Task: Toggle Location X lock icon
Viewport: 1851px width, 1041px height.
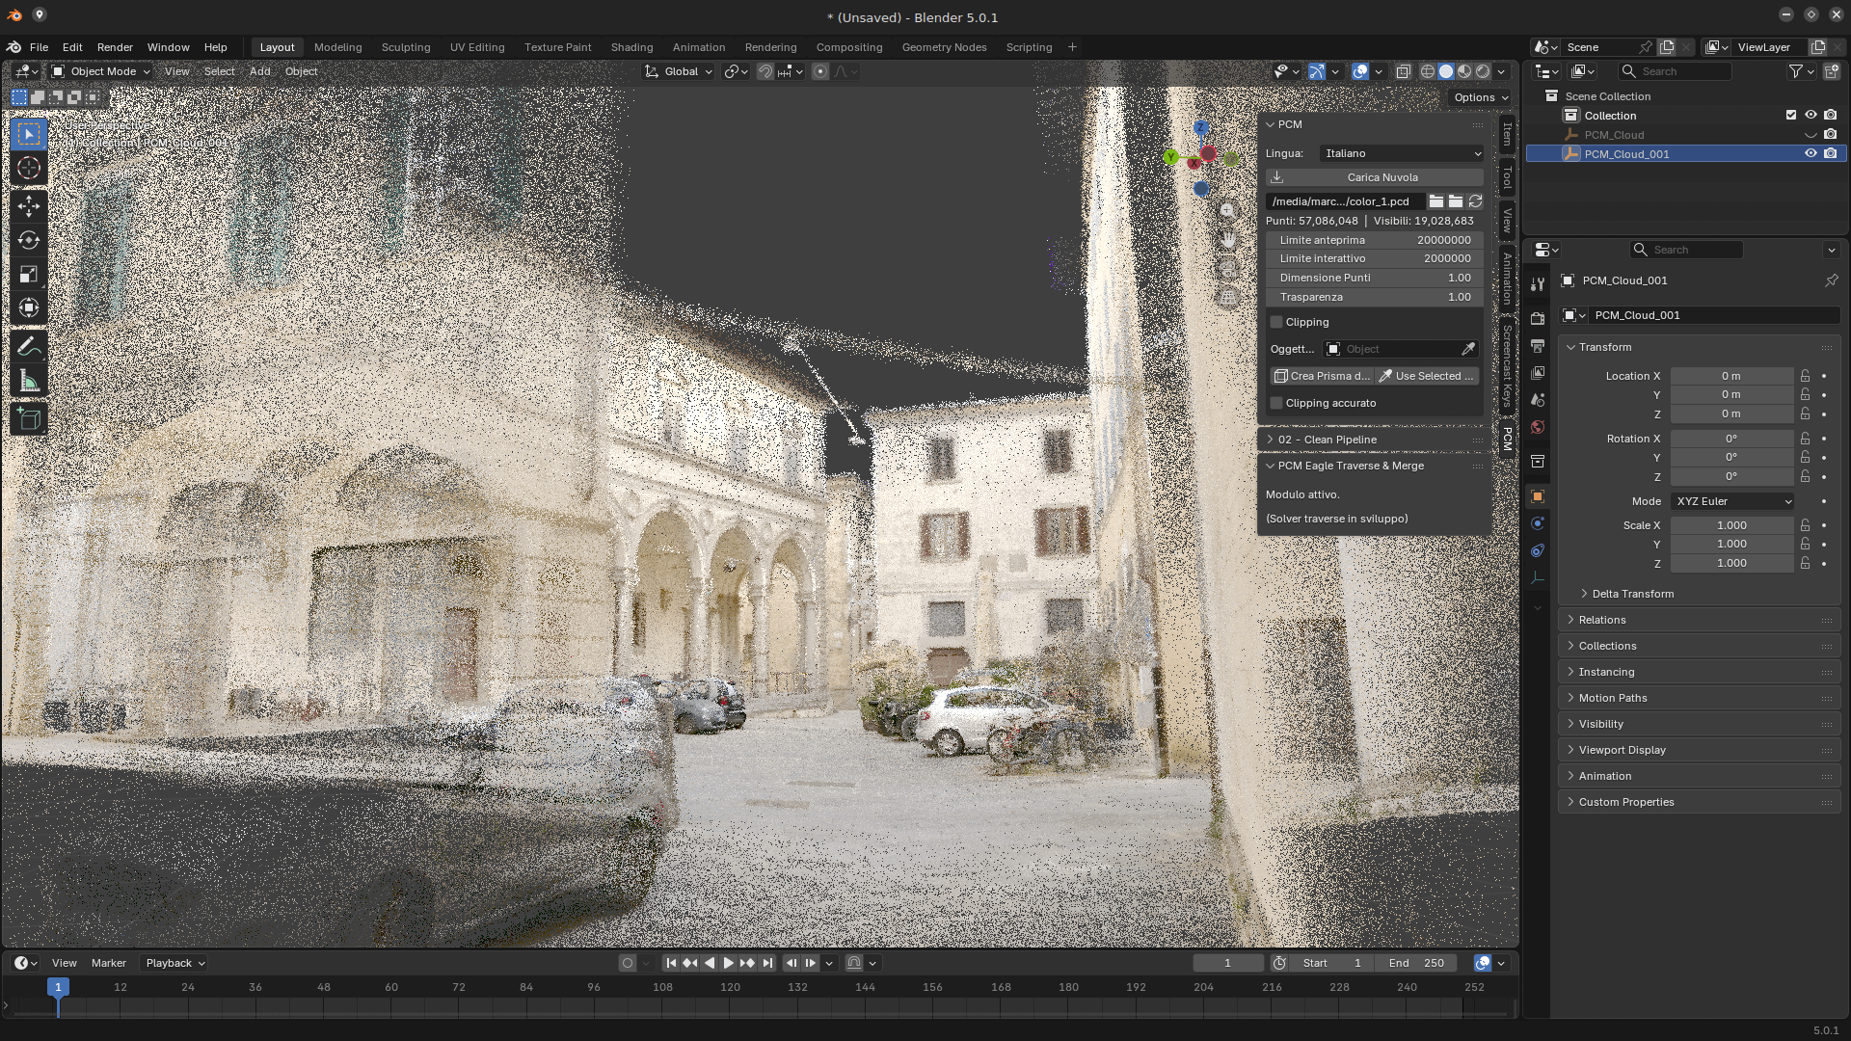Action: pos(1806,376)
